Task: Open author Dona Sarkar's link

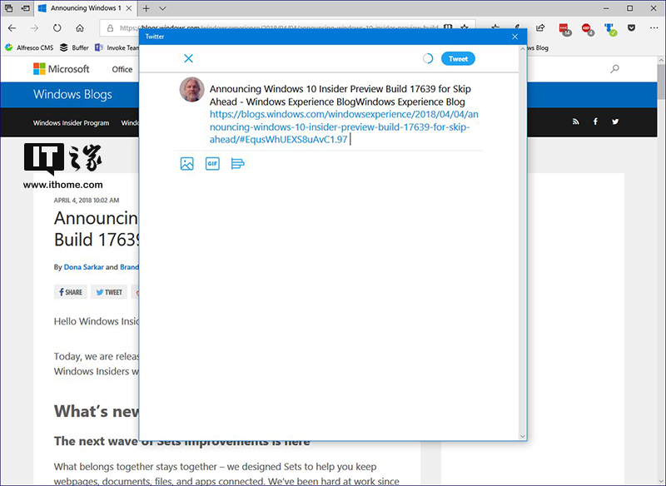Action: 84,267
